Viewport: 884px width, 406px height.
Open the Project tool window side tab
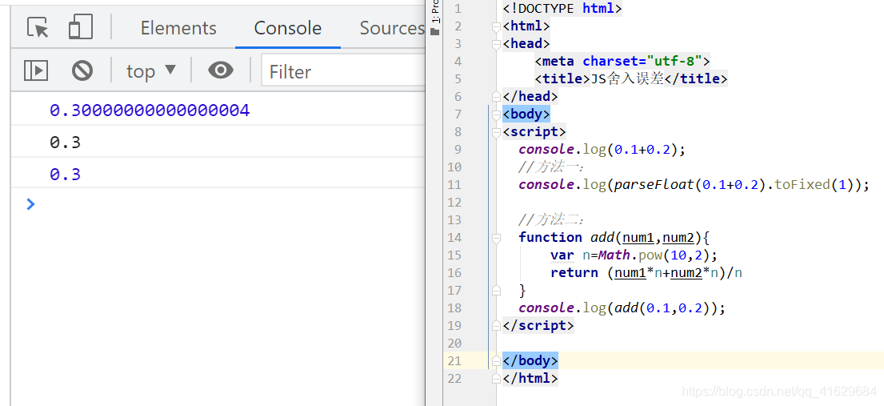[434, 18]
